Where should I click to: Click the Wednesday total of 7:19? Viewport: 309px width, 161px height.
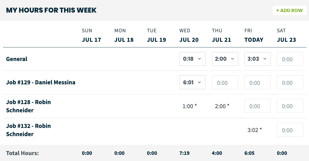184,153
